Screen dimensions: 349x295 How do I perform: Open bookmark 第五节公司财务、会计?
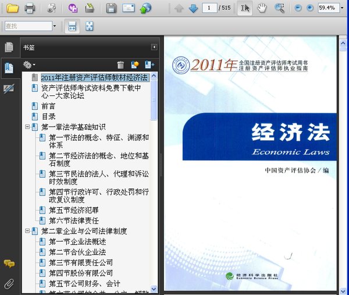coord(84,283)
